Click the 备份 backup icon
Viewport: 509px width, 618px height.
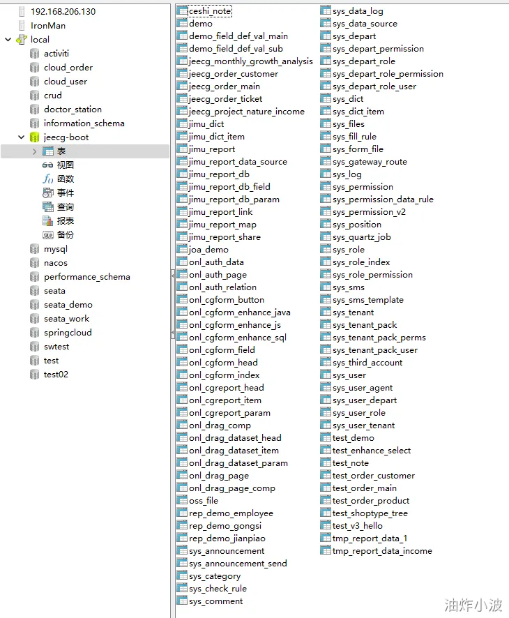pos(47,235)
